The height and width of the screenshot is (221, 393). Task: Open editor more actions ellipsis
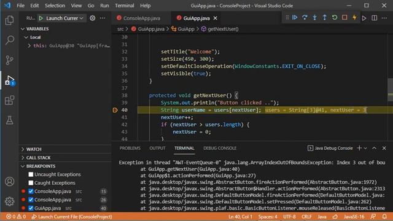(384, 18)
